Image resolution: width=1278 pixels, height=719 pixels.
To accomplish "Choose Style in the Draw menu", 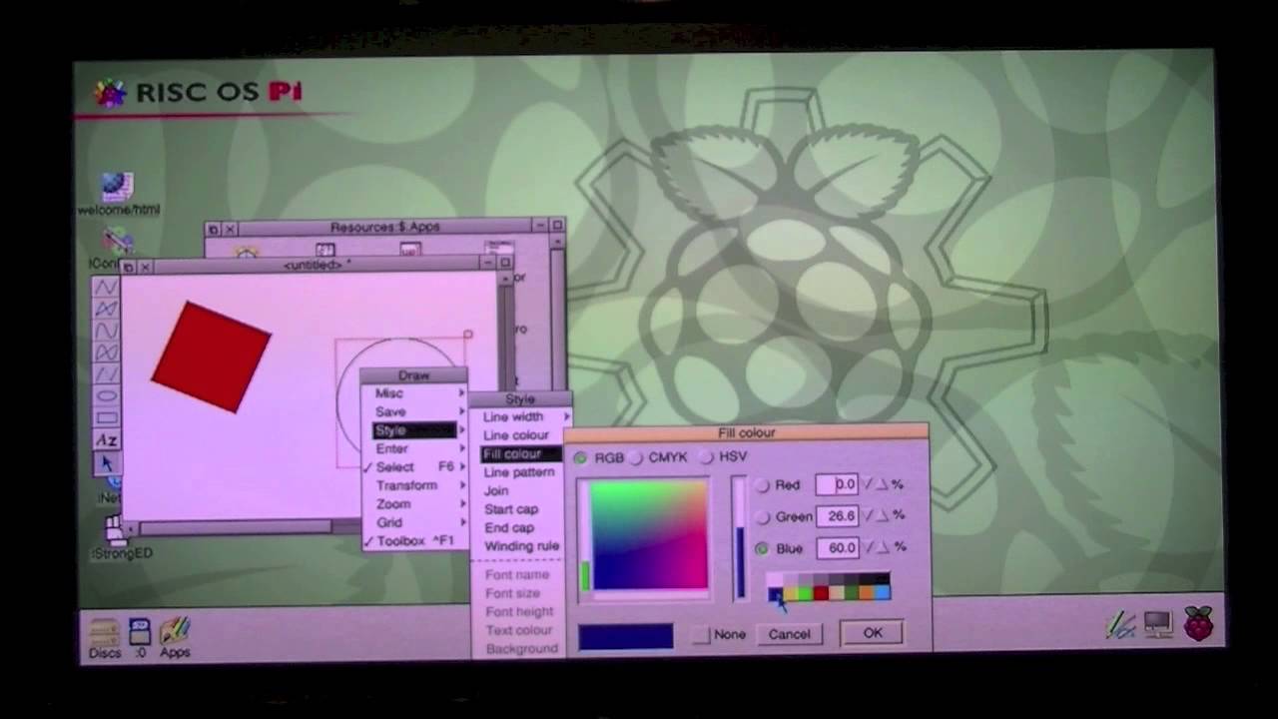I will 414,430.
